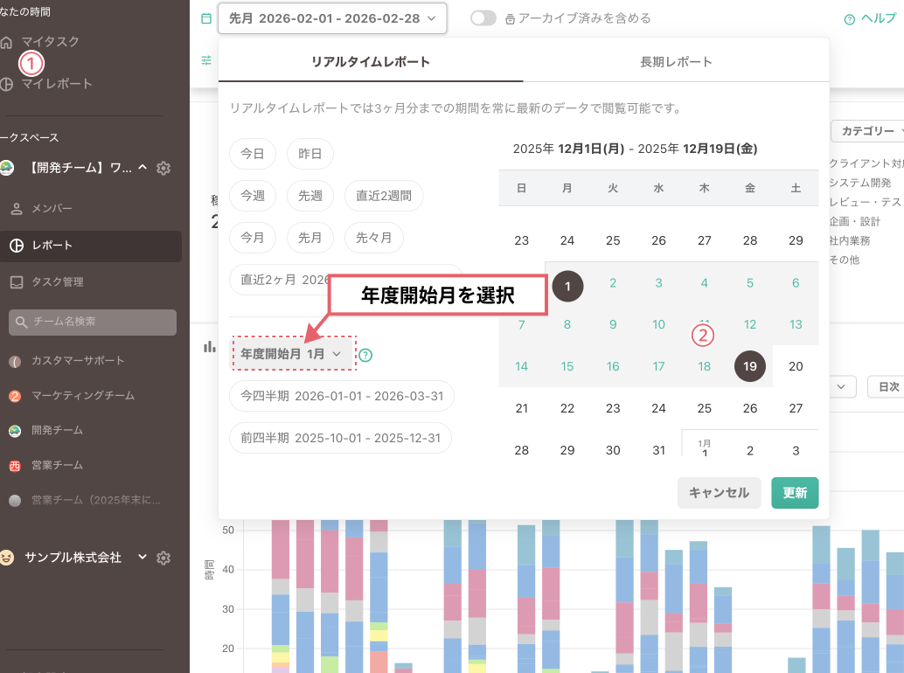Image resolution: width=904 pixels, height=673 pixels.
Task: Open workspace settings gear for 開発チーム
Action: tap(163, 168)
